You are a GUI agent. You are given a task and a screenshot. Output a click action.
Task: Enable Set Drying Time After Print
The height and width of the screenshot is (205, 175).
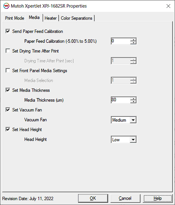[8, 51]
